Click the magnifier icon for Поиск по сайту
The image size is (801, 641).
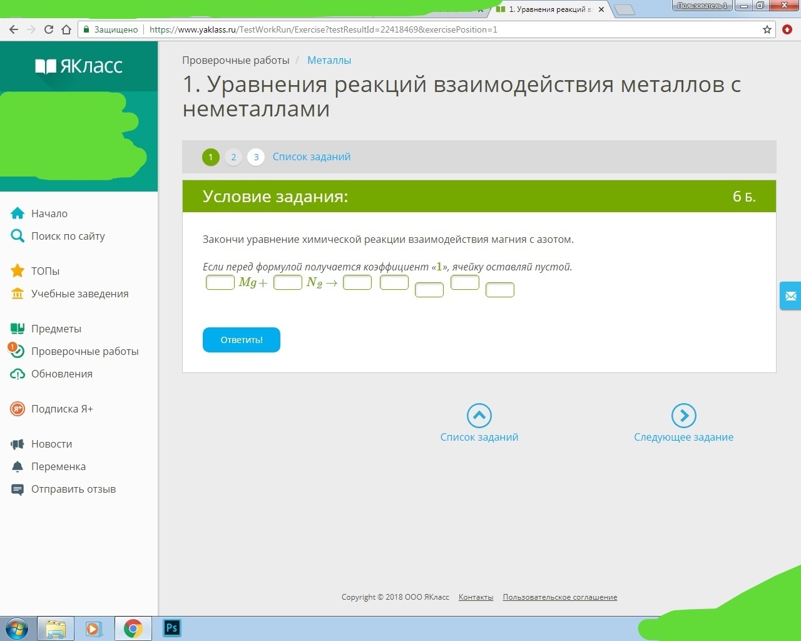[x=18, y=236]
